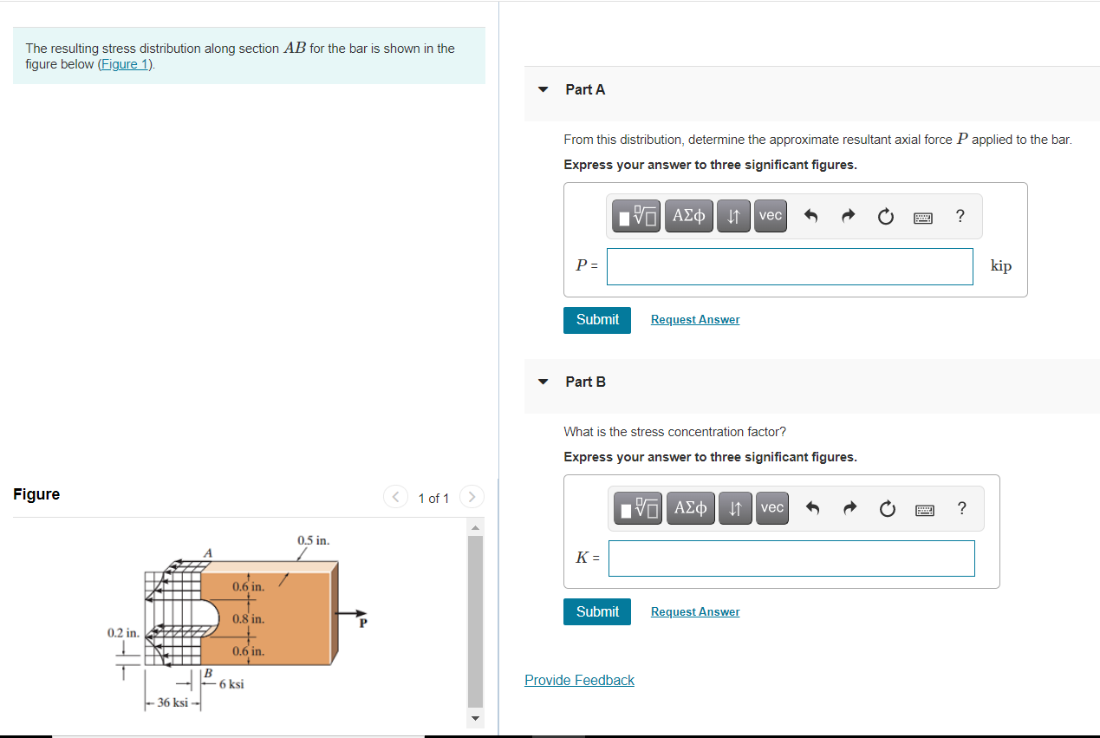Click subscript/superscript arrows in Part A toolbar
The image size is (1100, 738).
click(733, 216)
